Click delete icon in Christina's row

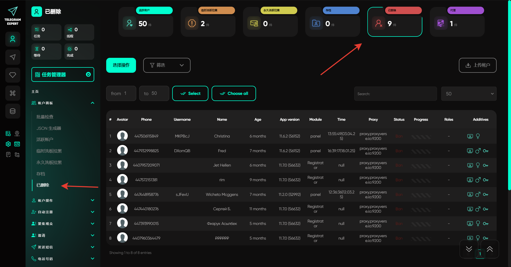470,136
